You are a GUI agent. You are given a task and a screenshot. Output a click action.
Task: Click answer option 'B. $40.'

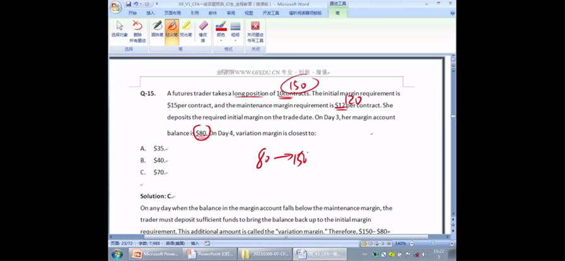154,160
